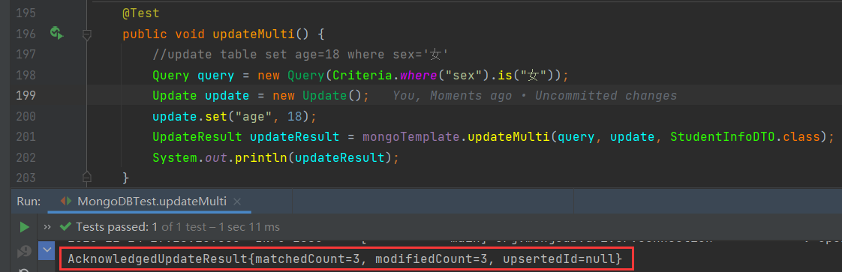
Task: Click line number 199 in the gutter
Action: [x=26, y=95]
